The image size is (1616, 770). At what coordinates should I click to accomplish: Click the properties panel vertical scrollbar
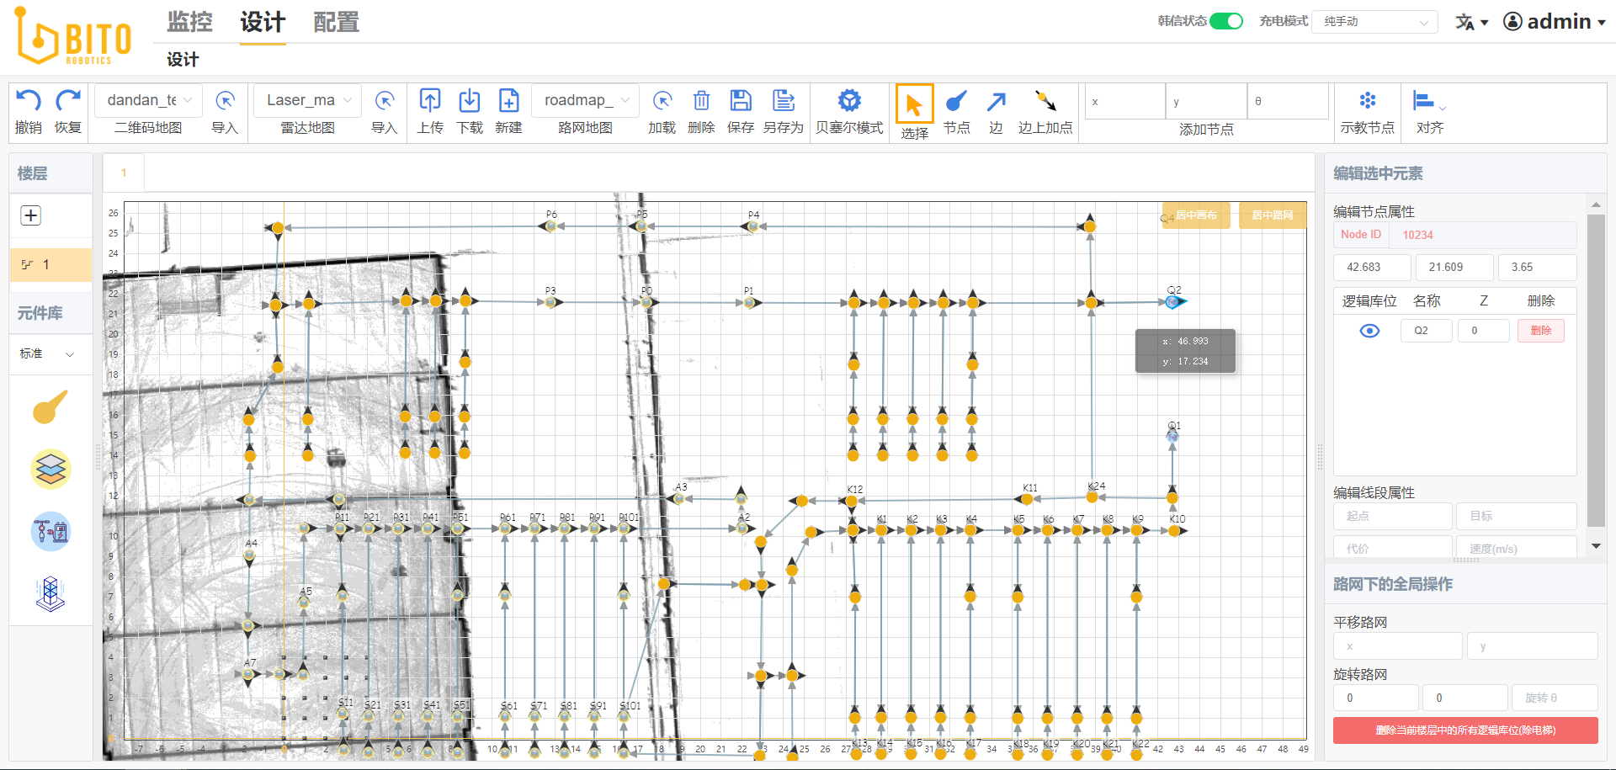click(x=1596, y=370)
